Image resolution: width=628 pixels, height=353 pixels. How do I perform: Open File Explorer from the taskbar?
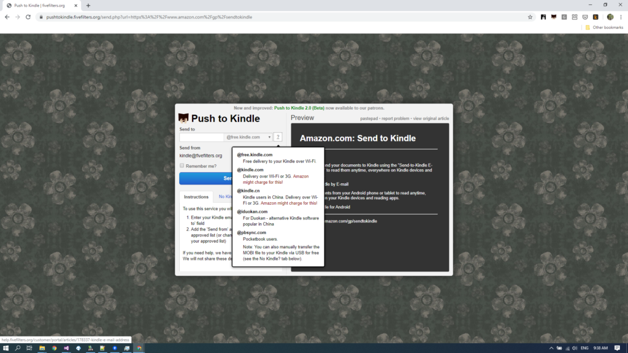pos(42,348)
